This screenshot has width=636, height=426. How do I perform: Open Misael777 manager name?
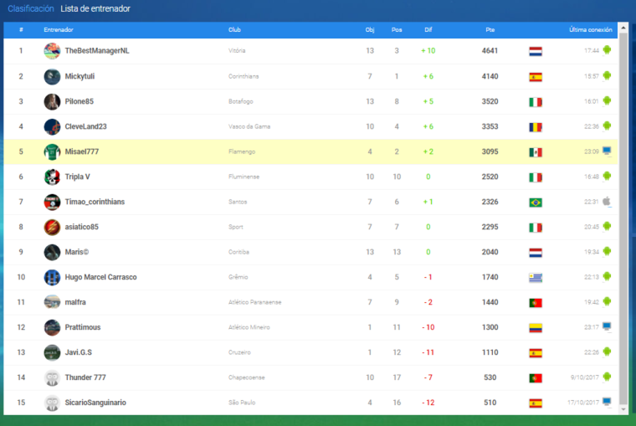pos(81,151)
